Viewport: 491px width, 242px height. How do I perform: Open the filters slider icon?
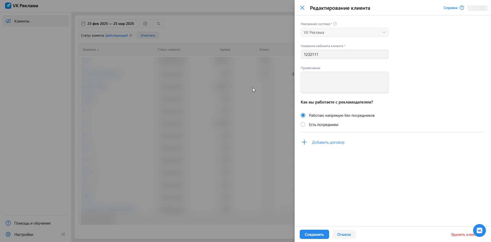(159, 24)
